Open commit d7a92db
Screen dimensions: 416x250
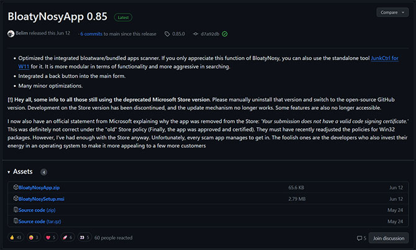[x=210, y=34]
